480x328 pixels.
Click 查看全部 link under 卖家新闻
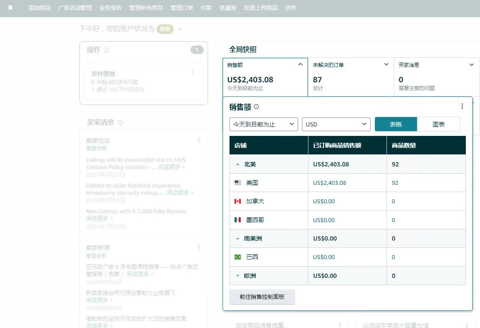point(96,256)
